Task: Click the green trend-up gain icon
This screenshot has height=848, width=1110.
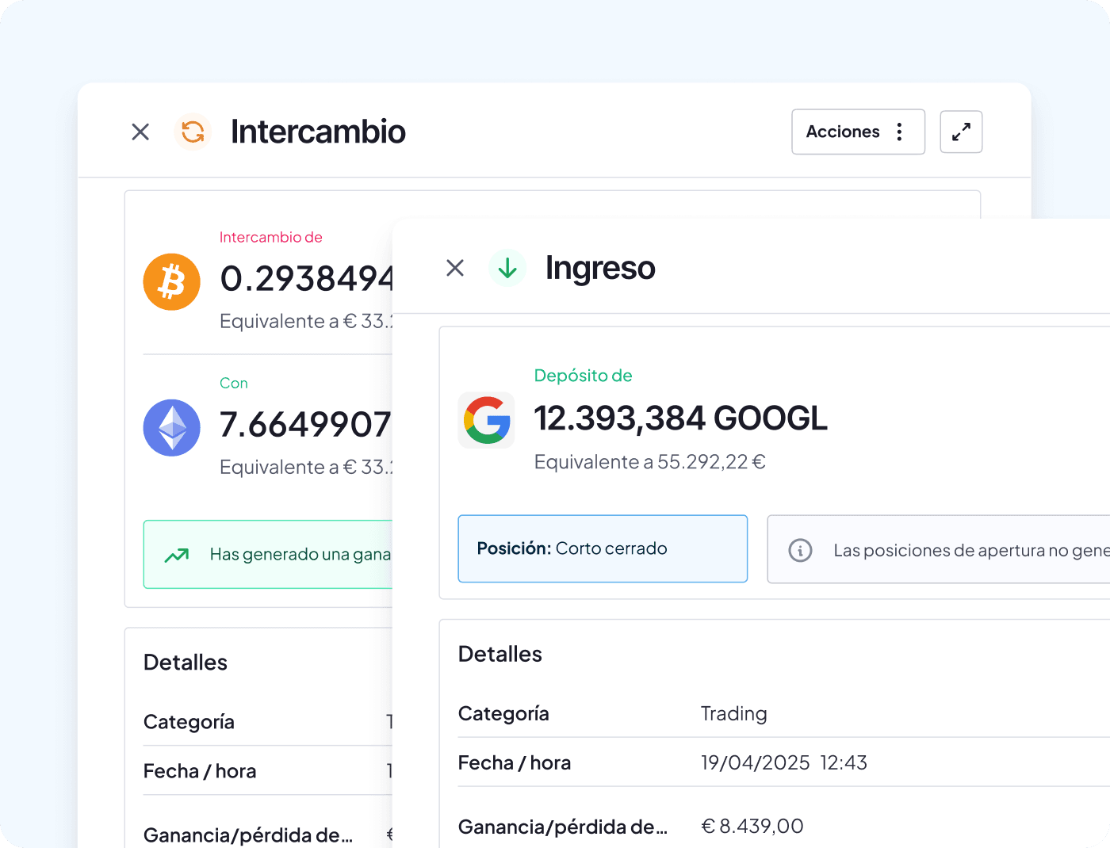Action: [177, 555]
